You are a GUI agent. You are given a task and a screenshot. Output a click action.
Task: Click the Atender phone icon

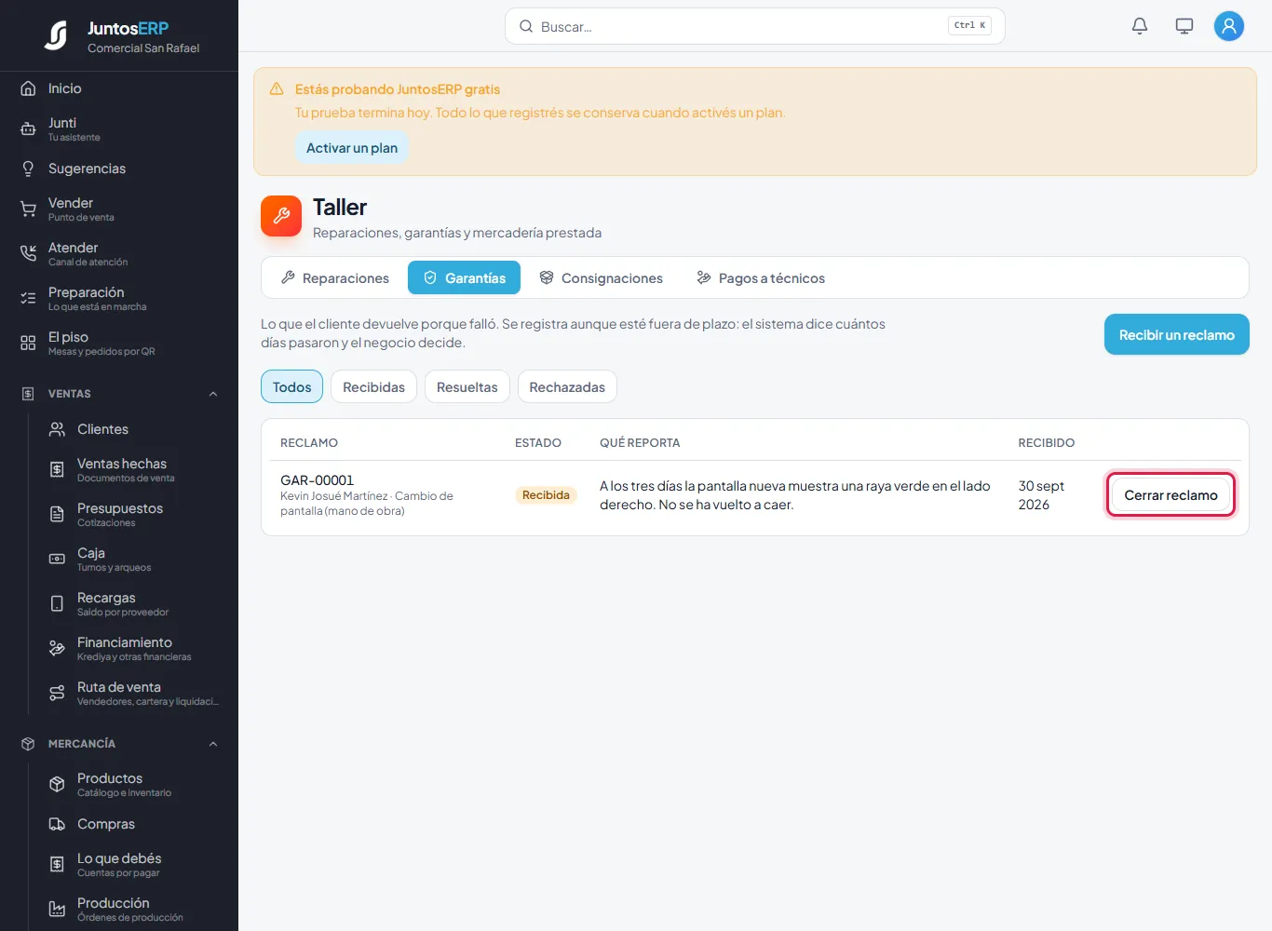click(x=28, y=254)
